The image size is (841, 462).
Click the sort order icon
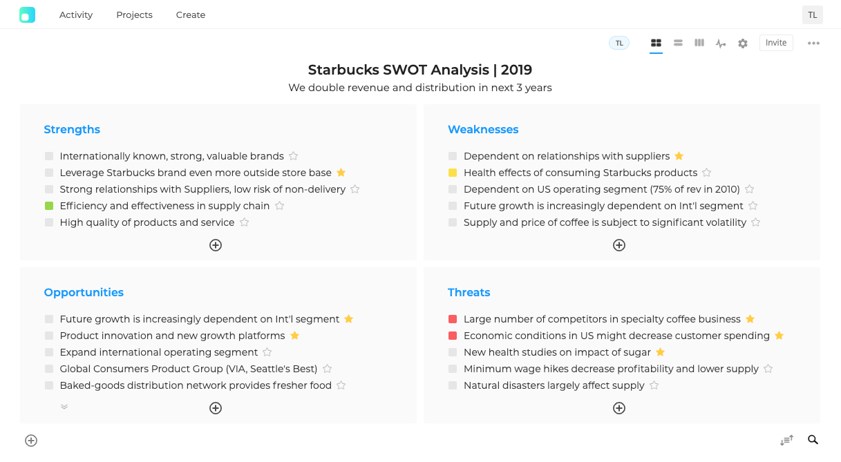(786, 440)
